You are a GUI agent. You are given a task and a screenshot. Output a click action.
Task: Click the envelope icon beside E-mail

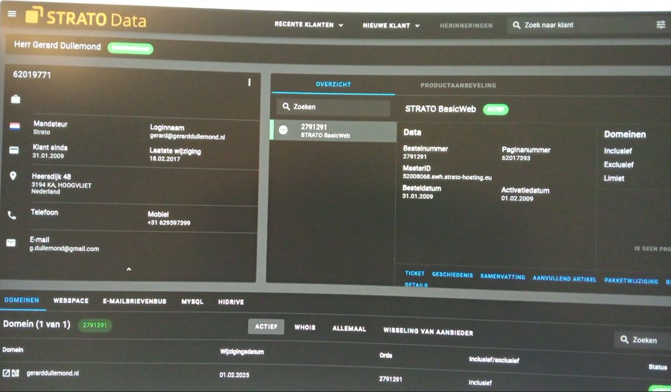click(11, 243)
